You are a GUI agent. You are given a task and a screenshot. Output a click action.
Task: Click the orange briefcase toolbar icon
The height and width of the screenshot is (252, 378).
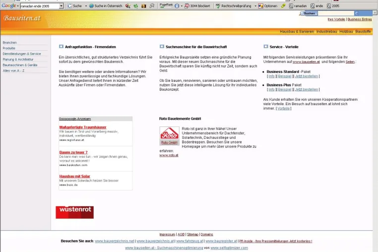[x=144, y=6]
